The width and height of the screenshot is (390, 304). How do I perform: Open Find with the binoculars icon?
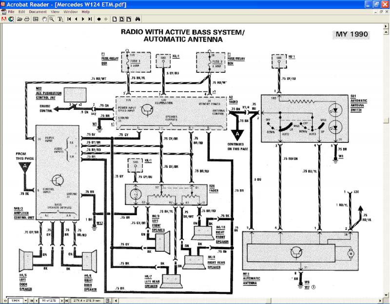pos(137,19)
